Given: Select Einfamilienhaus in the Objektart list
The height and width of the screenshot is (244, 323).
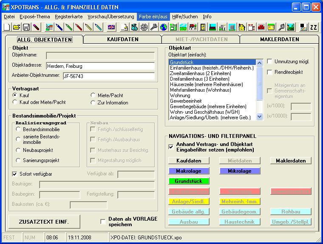Looking at the screenshot, I should [x=212, y=68].
